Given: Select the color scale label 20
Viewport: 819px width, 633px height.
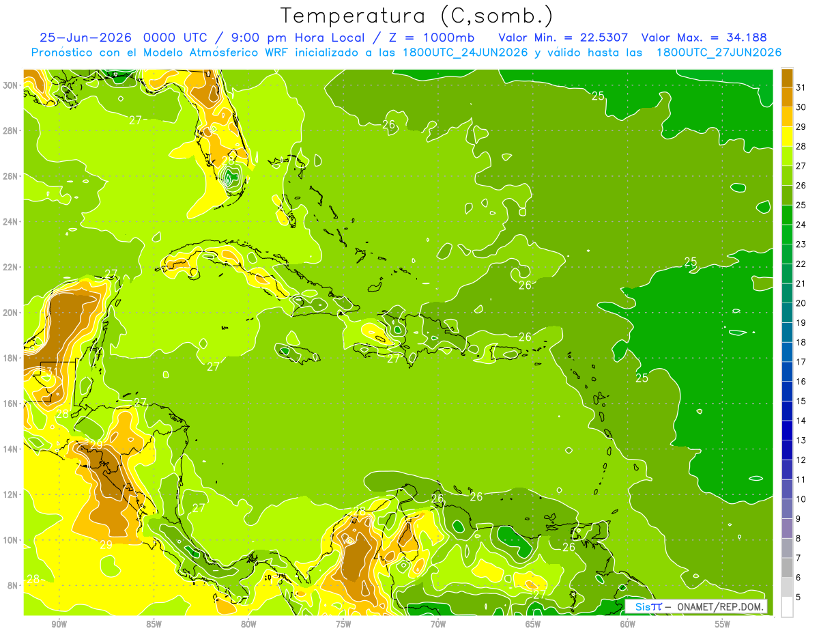Looking at the screenshot, I should tap(801, 303).
